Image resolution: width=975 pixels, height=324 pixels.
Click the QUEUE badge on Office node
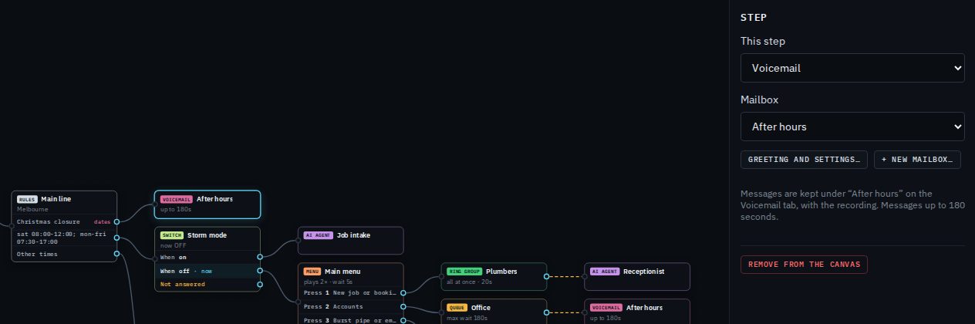point(457,307)
